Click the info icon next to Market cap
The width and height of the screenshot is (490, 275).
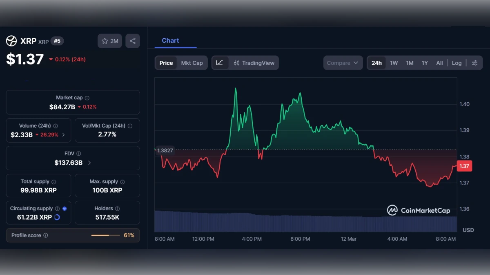(87, 97)
